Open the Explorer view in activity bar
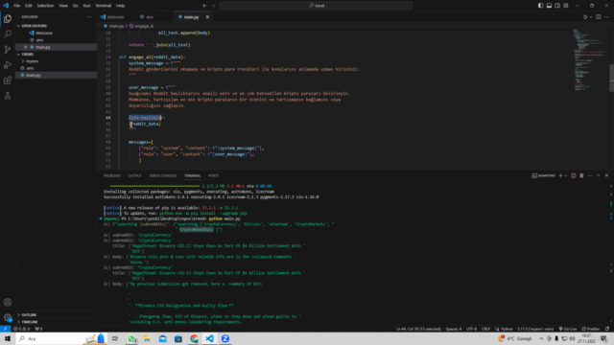Screen dimensions: 614x345 (x=8, y=19)
